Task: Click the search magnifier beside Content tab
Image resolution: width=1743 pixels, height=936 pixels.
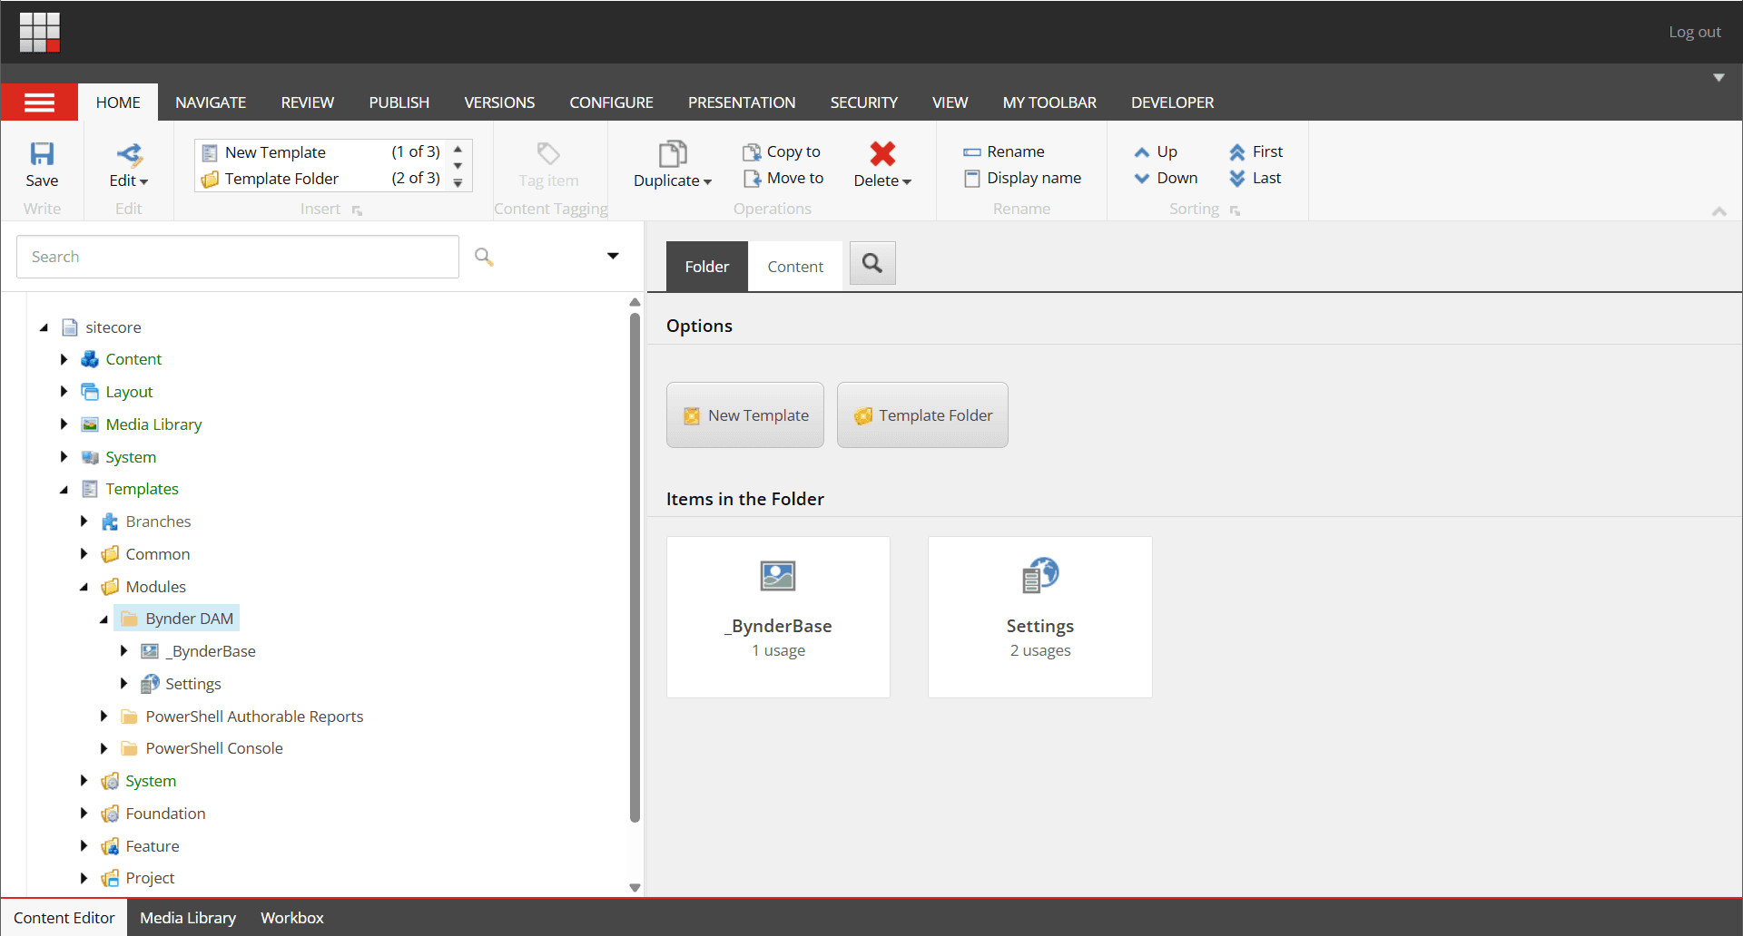Action: pyautogui.click(x=871, y=263)
